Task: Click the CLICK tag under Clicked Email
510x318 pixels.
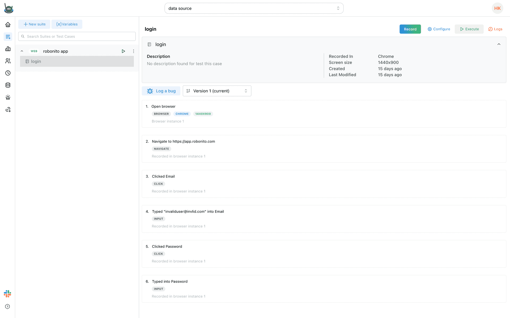Action: tap(158, 184)
